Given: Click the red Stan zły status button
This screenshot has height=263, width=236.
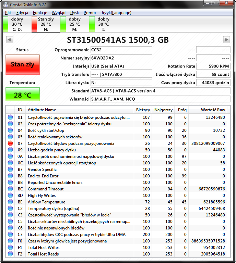Looking at the screenshot, I should pyautogui.click(x=23, y=65).
